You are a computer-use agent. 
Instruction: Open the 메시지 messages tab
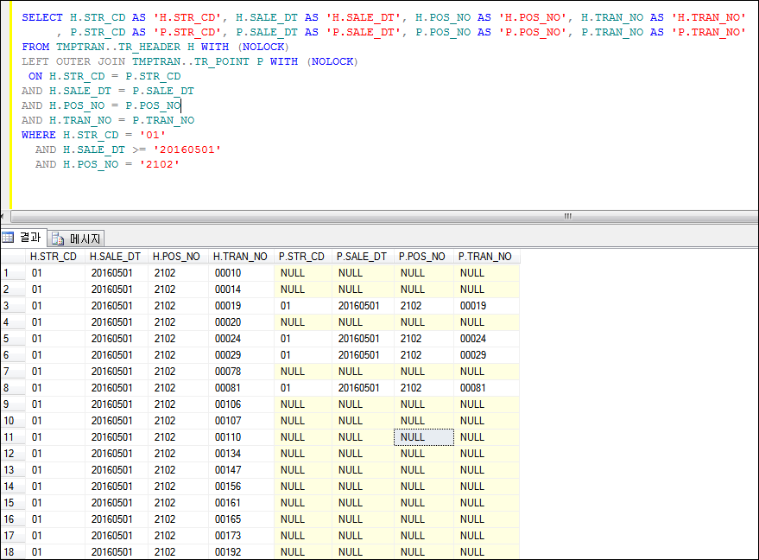click(x=77, y=239)
